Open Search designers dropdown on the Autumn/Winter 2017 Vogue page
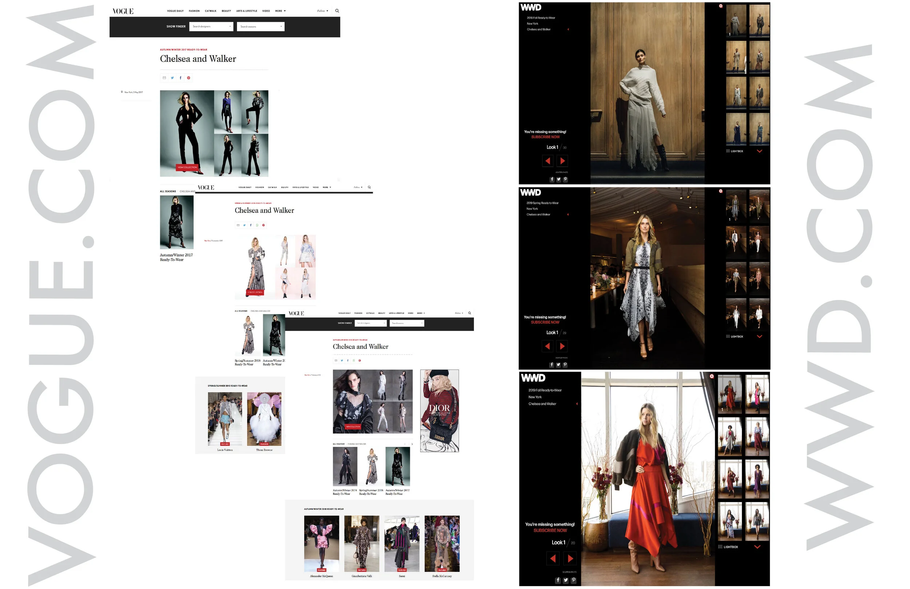The image size is (910, 589). tap(211, 26)
